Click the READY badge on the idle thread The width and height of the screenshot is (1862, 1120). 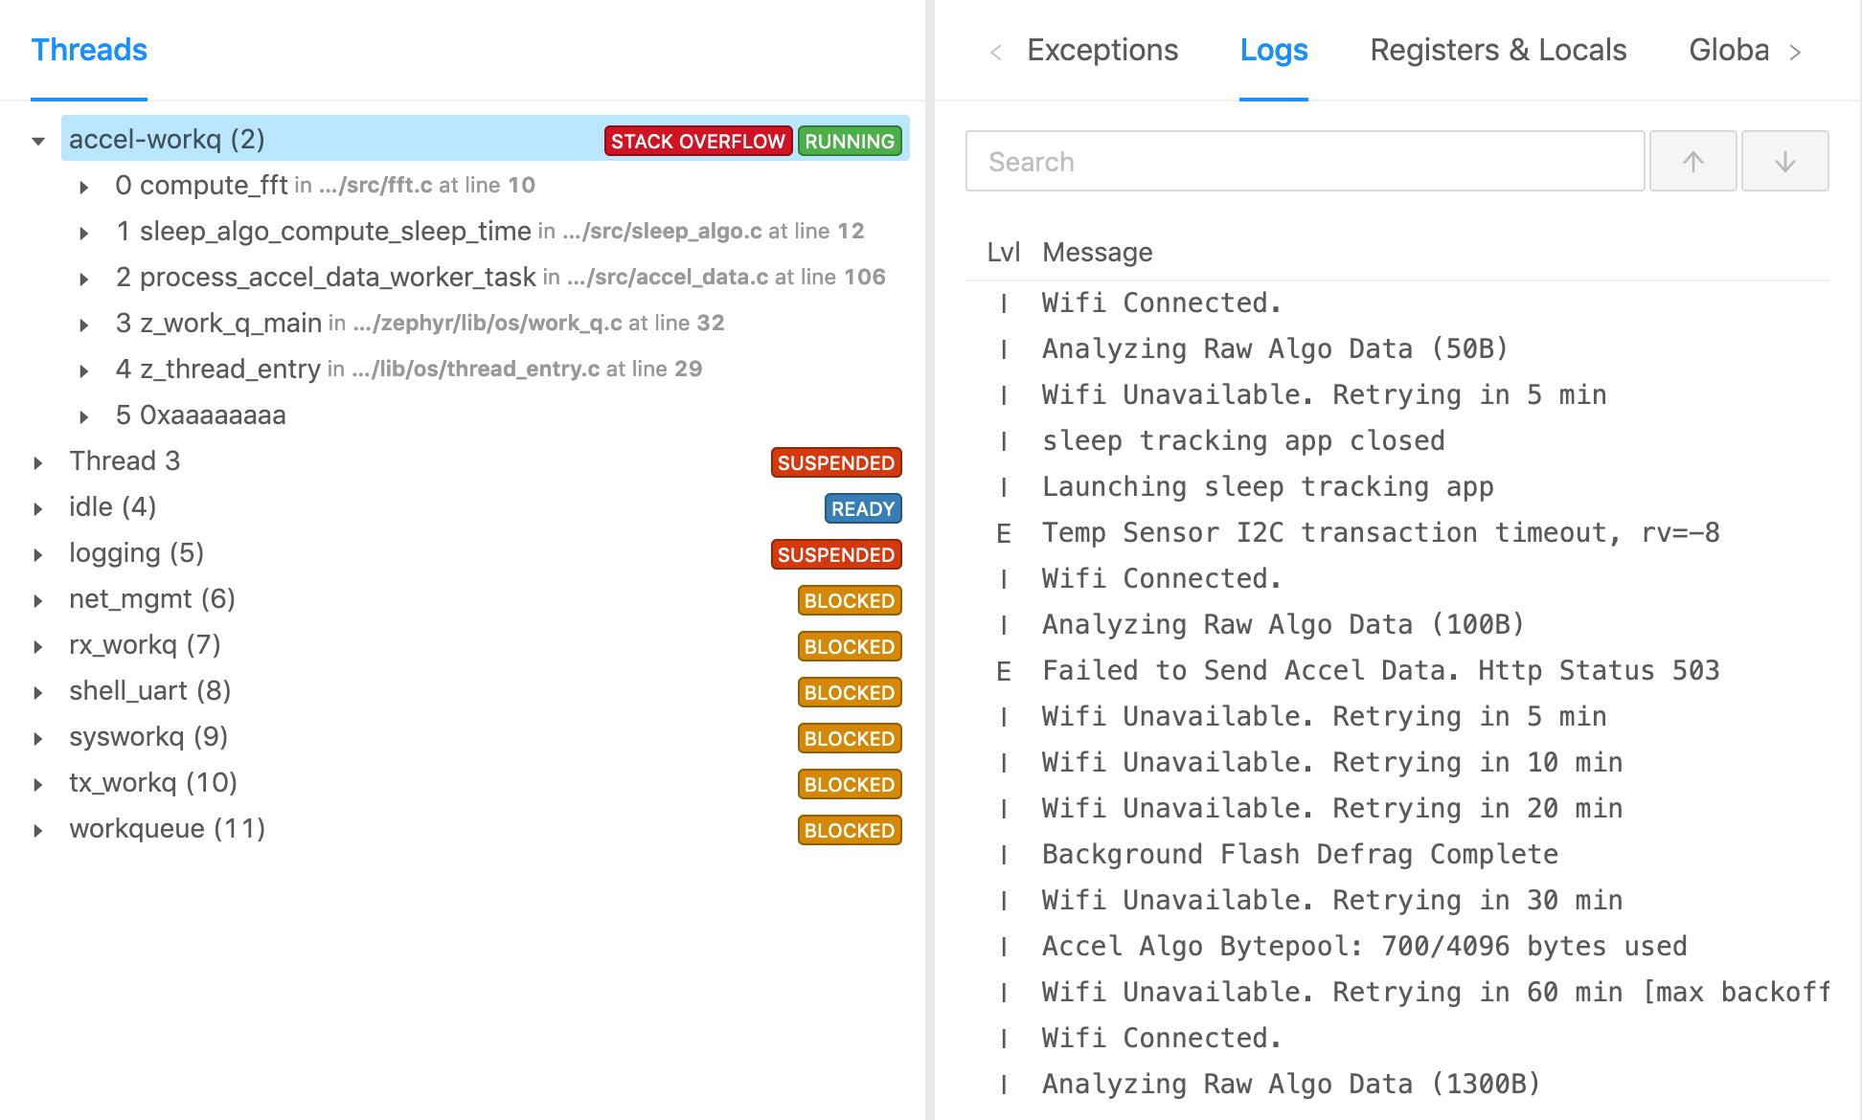click(861, 508)
